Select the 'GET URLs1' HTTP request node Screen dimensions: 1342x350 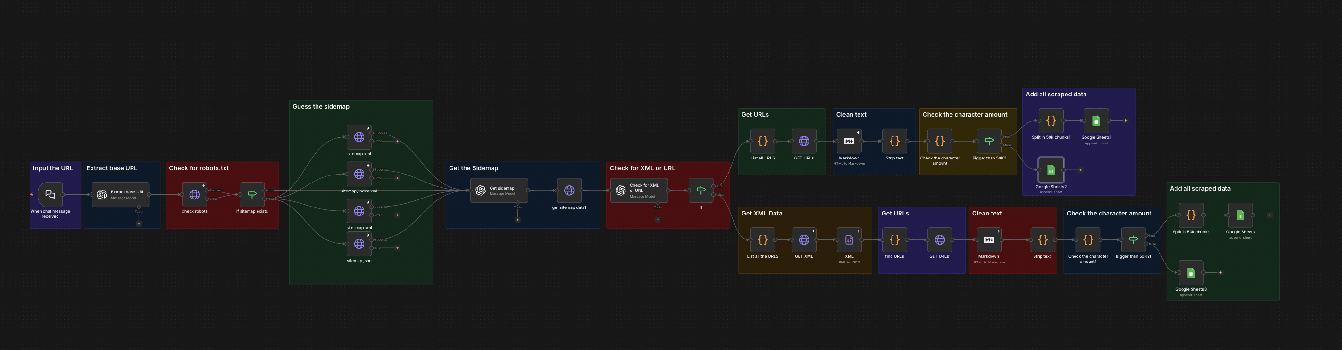(x=940, y=240)
